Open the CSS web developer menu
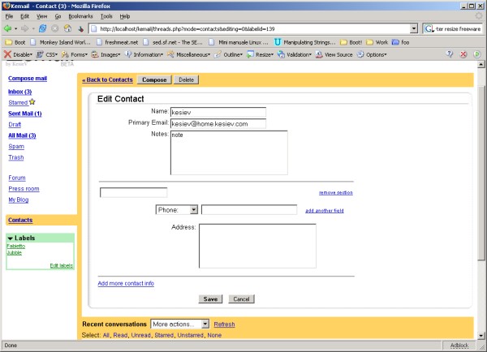 coord(47,54)
